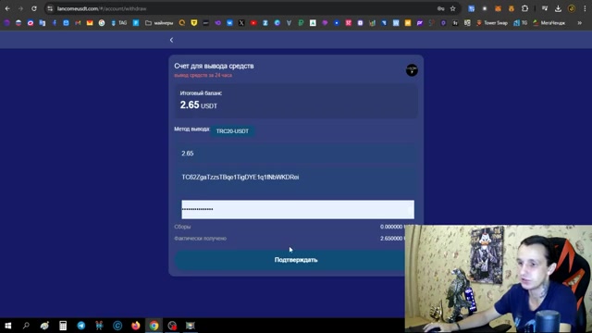
Task: Click the back arrow on the withdraw page
Action: click(x=171, y=40)
